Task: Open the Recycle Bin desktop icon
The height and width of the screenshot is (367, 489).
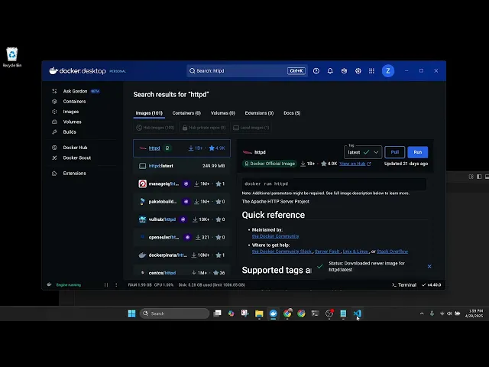Action: 12,57
